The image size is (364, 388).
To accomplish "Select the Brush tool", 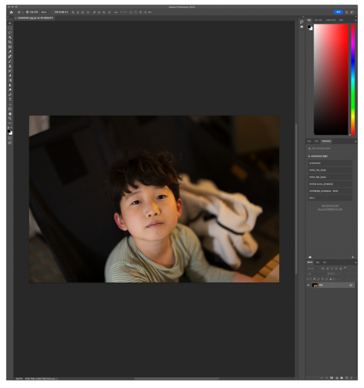I will pyautogui.click(x=10, y=61).
